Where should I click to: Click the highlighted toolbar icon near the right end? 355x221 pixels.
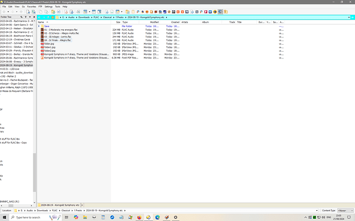[x=220, y=12]
